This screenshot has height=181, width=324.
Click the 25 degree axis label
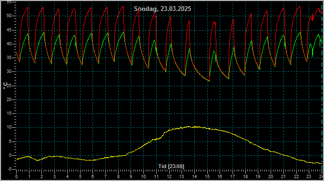pyautogui.click(x=10, y=86)
